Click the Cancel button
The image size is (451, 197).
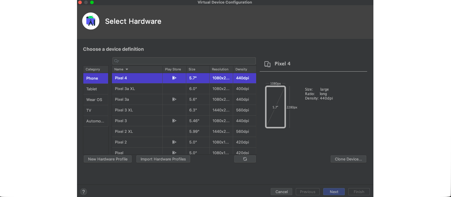[x=281, y=192]
